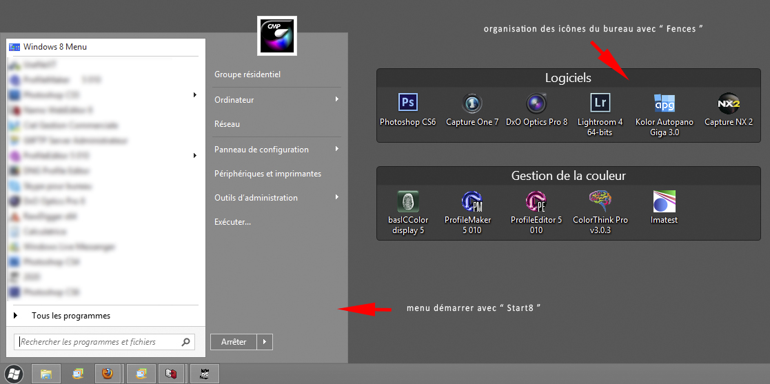Open File Explorer from the taskbar

tap(45, 374)
